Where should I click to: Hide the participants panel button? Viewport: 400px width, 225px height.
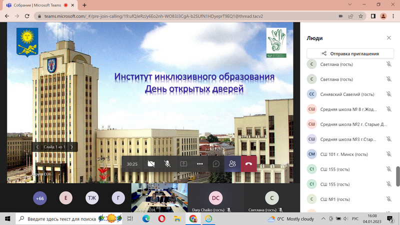(x=232, y=164)
